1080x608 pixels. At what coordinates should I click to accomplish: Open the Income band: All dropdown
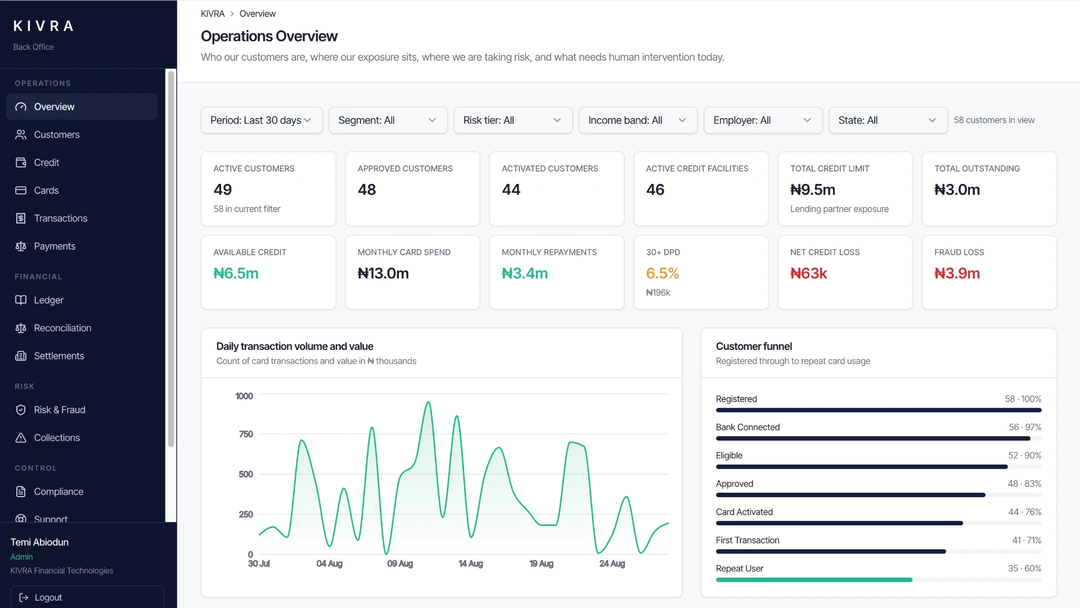click(x=638, y=120)
